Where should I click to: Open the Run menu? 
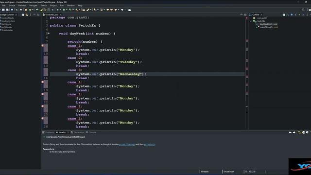point(62,5)
